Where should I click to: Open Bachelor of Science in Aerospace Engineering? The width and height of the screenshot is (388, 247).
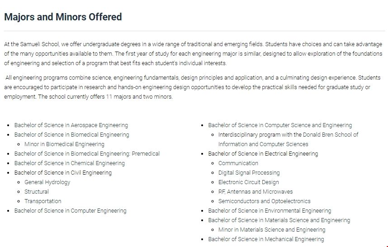pos(71,125)
